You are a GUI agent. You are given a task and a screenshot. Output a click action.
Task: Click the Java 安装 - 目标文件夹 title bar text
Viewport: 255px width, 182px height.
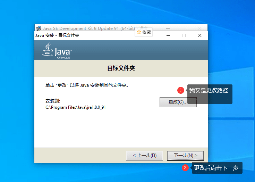pos(57,35)
